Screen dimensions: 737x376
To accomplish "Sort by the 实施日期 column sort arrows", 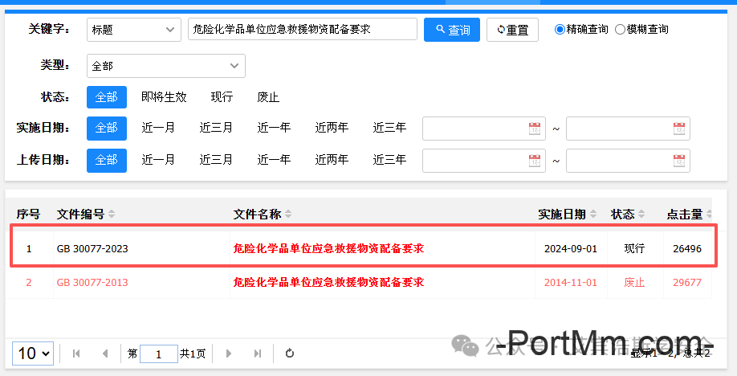I will [593, 215].
